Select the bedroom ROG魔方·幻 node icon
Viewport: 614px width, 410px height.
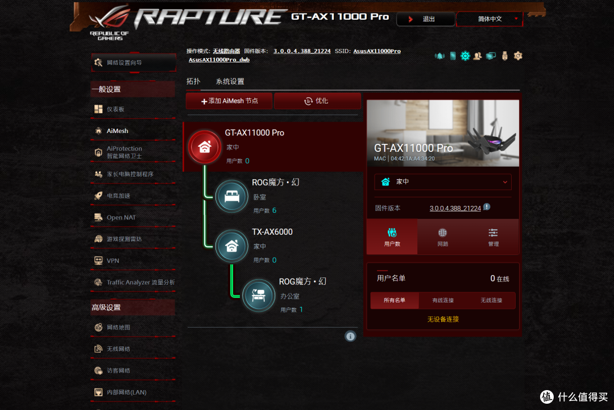click(x=231, y=196)
